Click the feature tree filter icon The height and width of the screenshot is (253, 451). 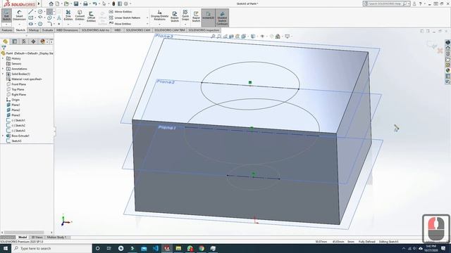[x=4, y=48]
